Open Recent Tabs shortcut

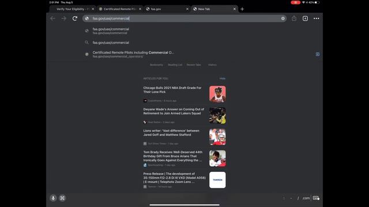pyautogui.click(x=194, y=65)
